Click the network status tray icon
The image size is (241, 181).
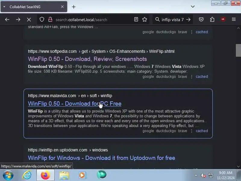click(211, 175)
